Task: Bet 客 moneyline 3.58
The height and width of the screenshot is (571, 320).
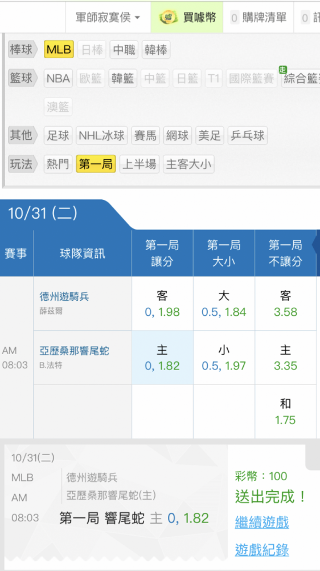Action: [285, 304]
